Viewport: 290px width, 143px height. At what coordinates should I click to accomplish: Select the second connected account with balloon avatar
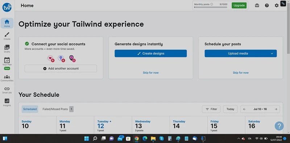pos(61,58)
